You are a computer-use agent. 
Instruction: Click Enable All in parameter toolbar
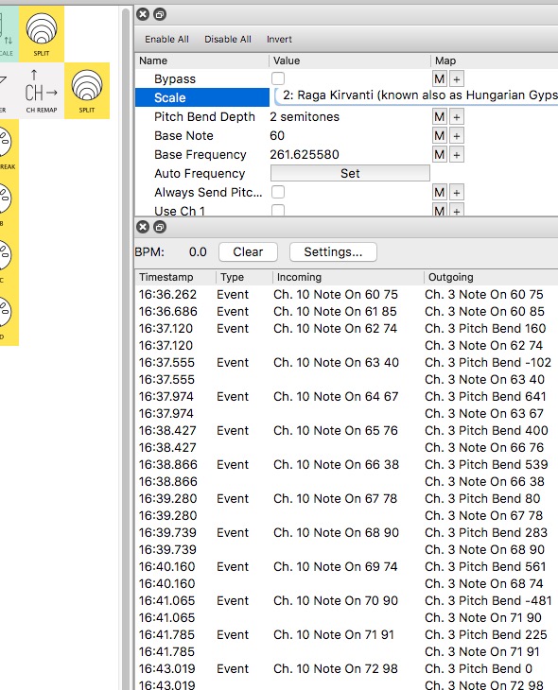(166, 39)
